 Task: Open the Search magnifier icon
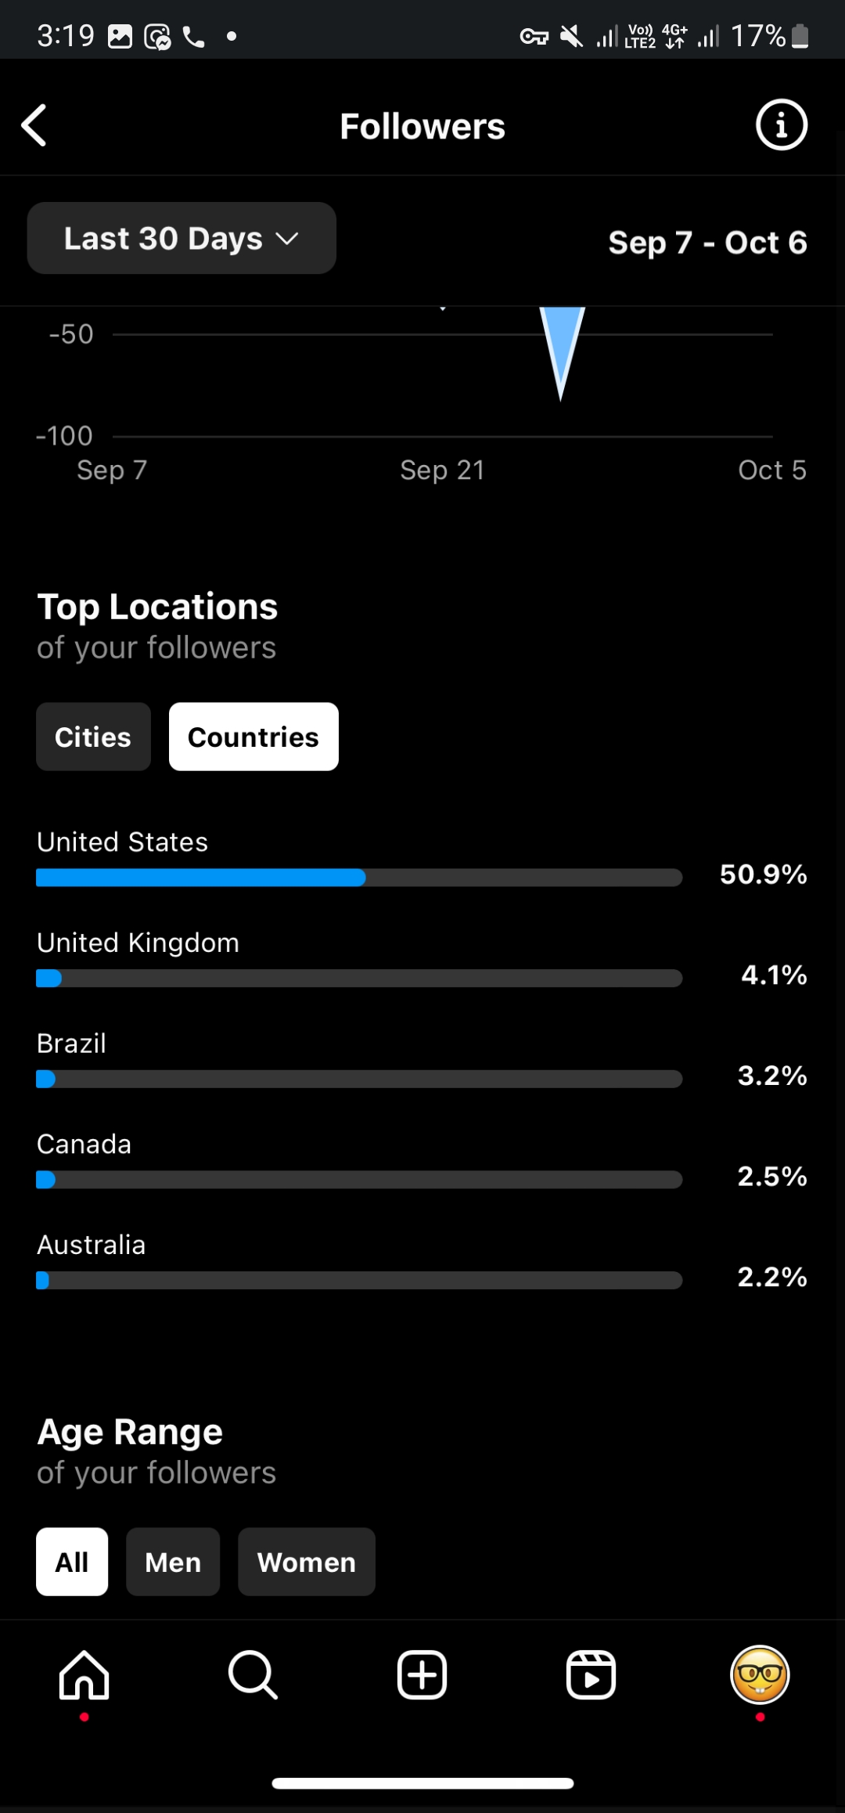[x=253, y=1675]
